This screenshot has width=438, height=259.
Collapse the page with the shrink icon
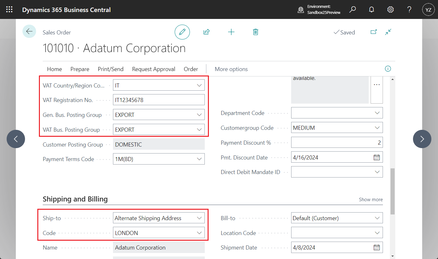pos(388,32)
